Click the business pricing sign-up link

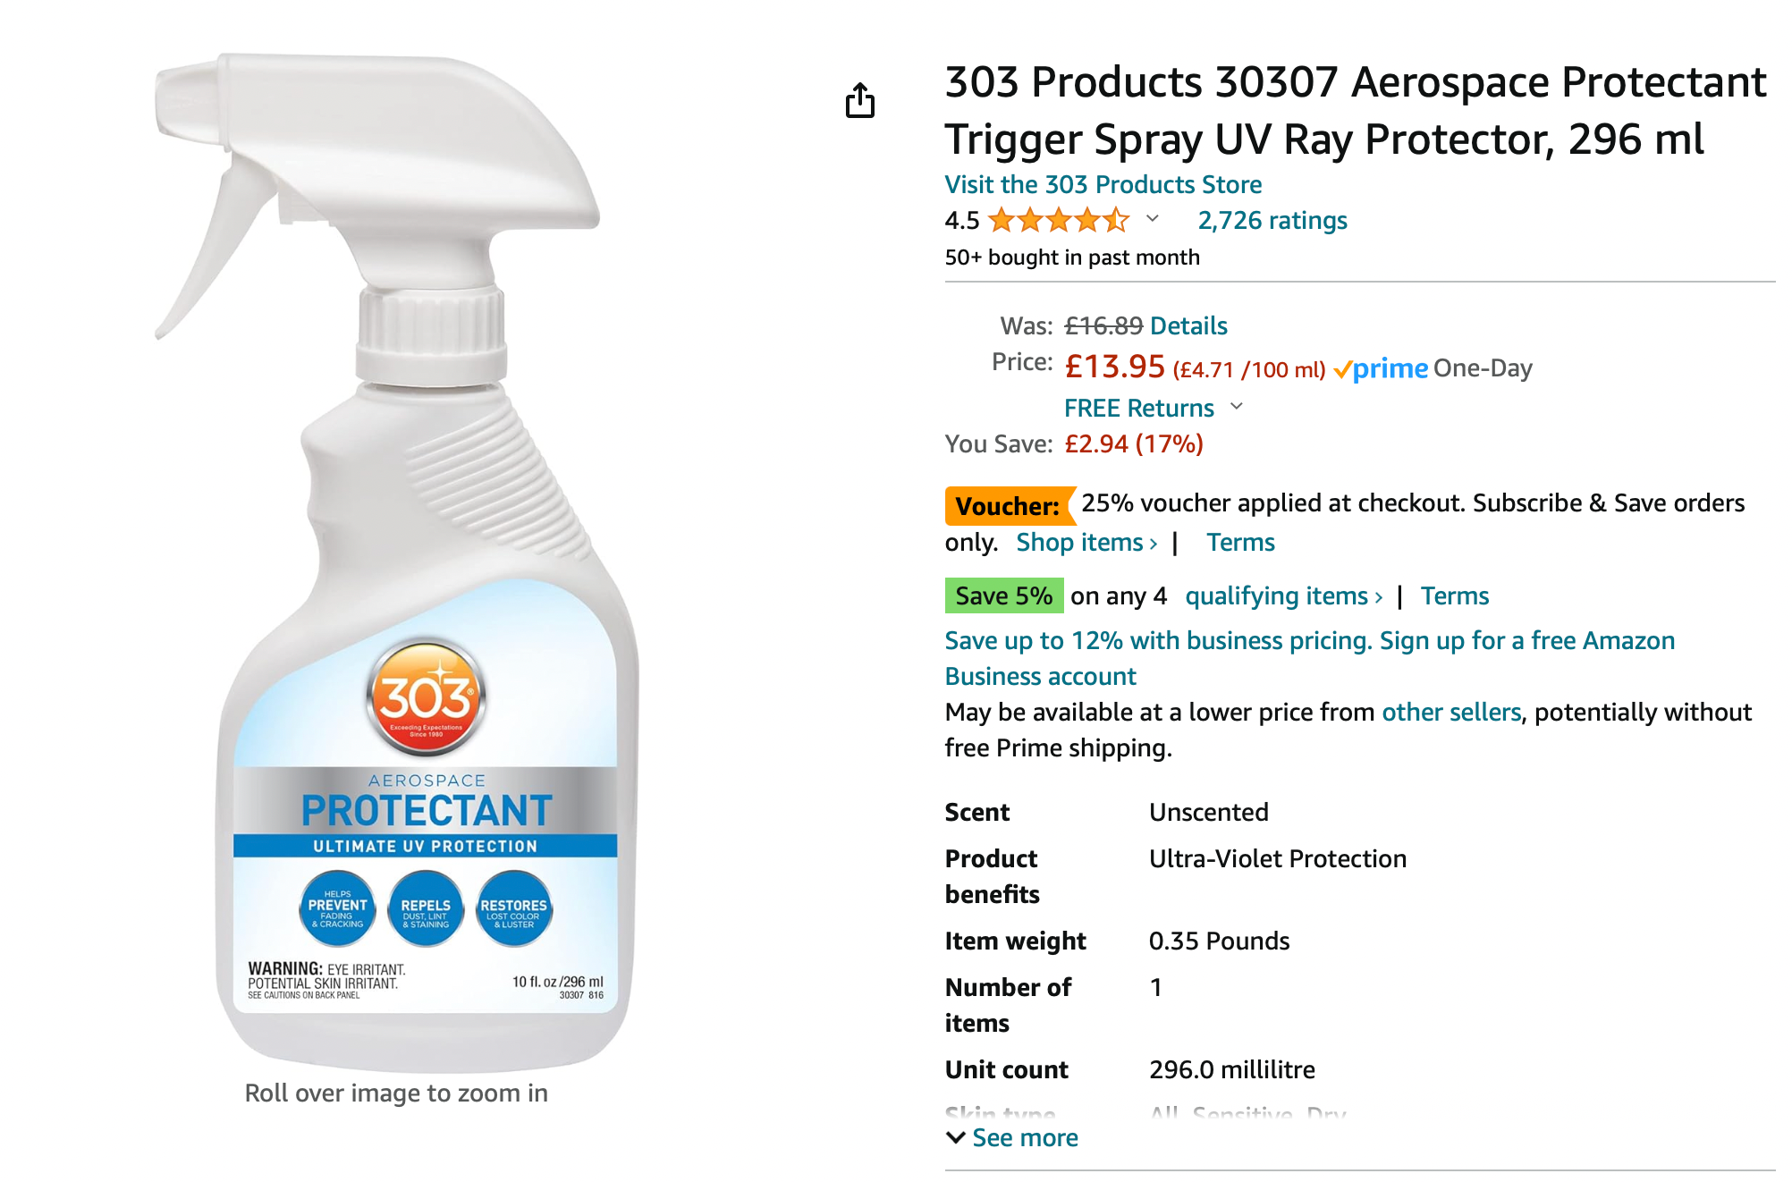(x=1310, y=658)
